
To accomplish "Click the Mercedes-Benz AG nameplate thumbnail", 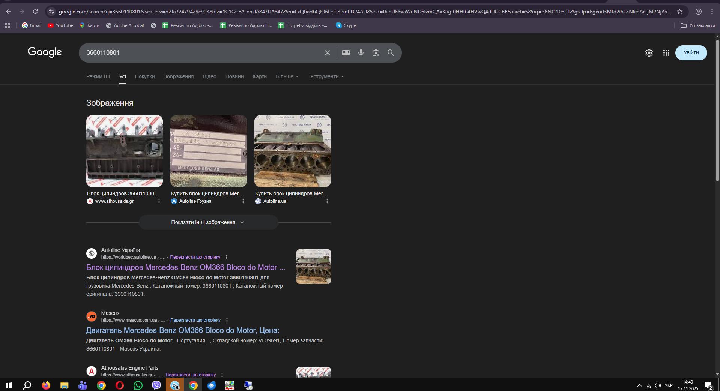I will pos(209,151).
